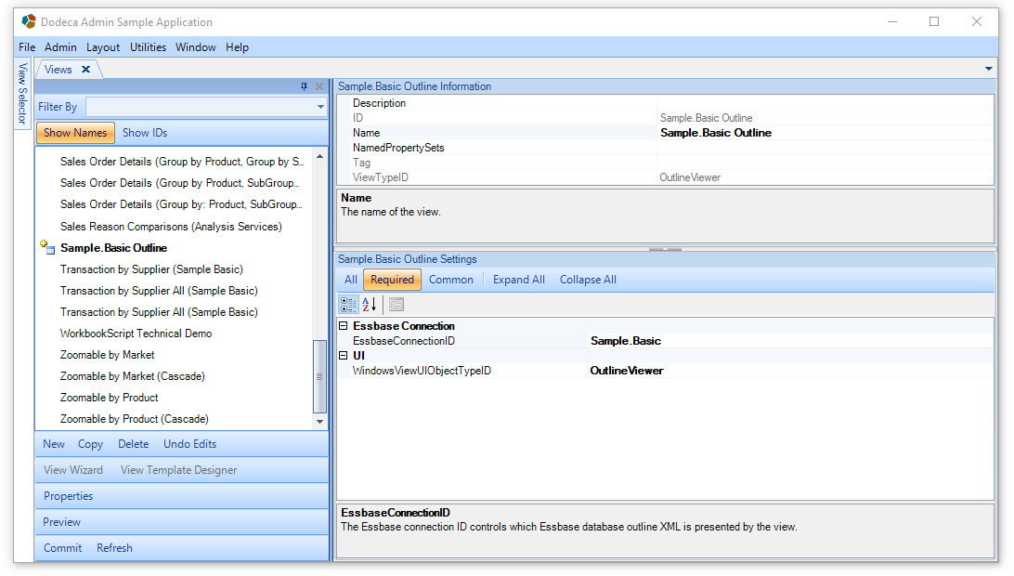This screenshot has width=1014, height=576.
Task: Open the Admin menu
Action: (x=60, y=47)
